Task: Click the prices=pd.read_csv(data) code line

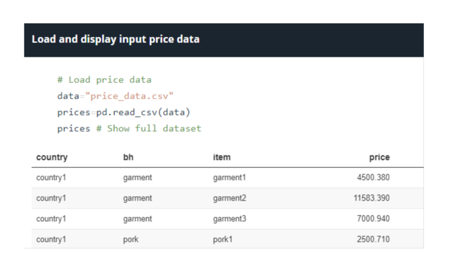Action: point(124,112)
